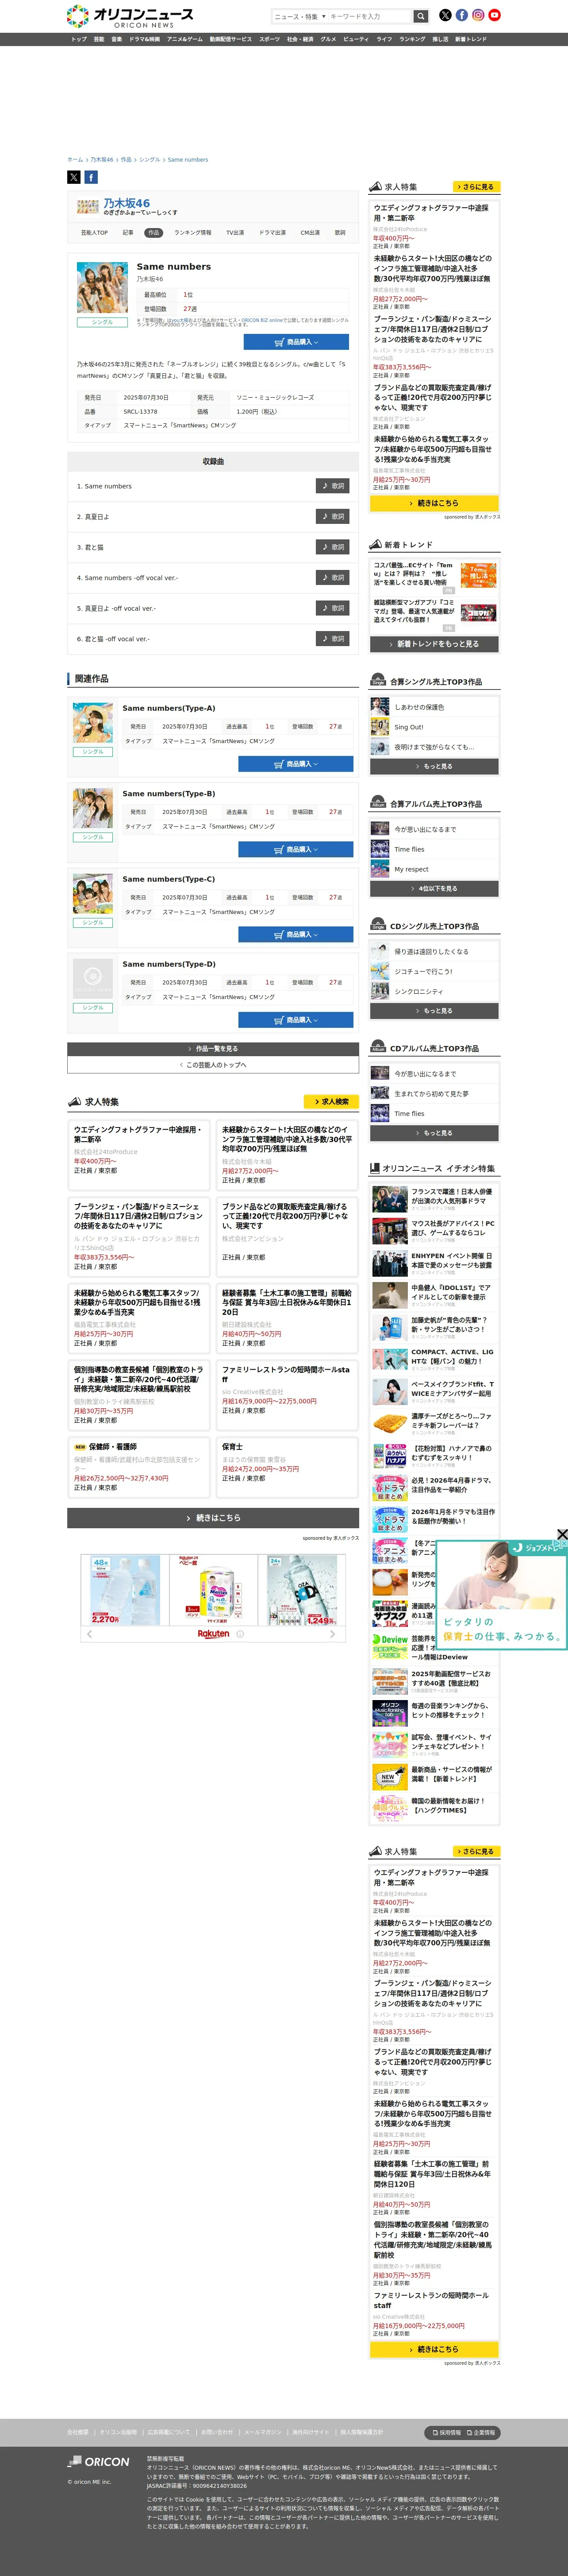The image size is (568, 2576).
Task: Open Oricon's Instagram from the header
Action: tap(478, 15)
